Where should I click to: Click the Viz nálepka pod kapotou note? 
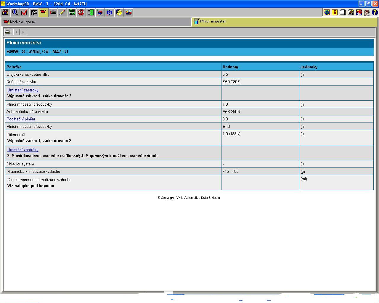[31, 186]
